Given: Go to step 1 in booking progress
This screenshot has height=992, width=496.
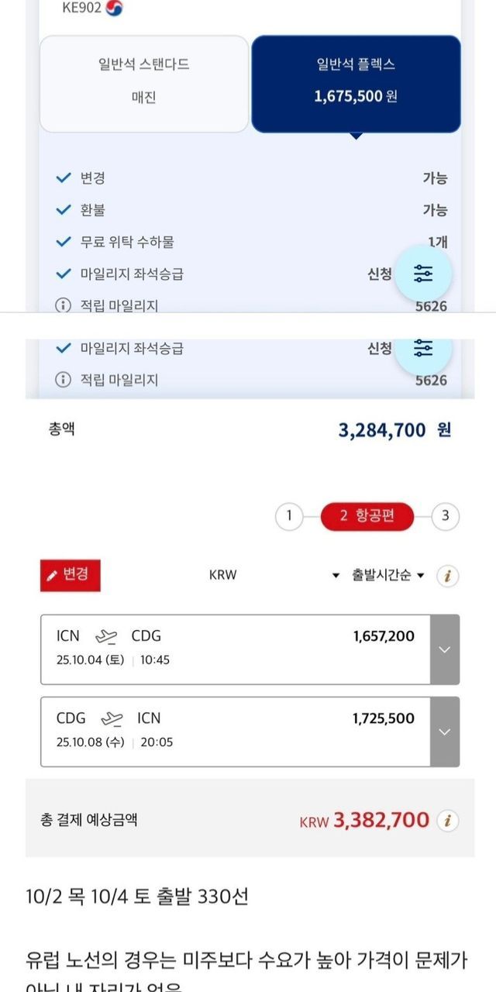Looking at the screenshot, I should tap(289, 516).
